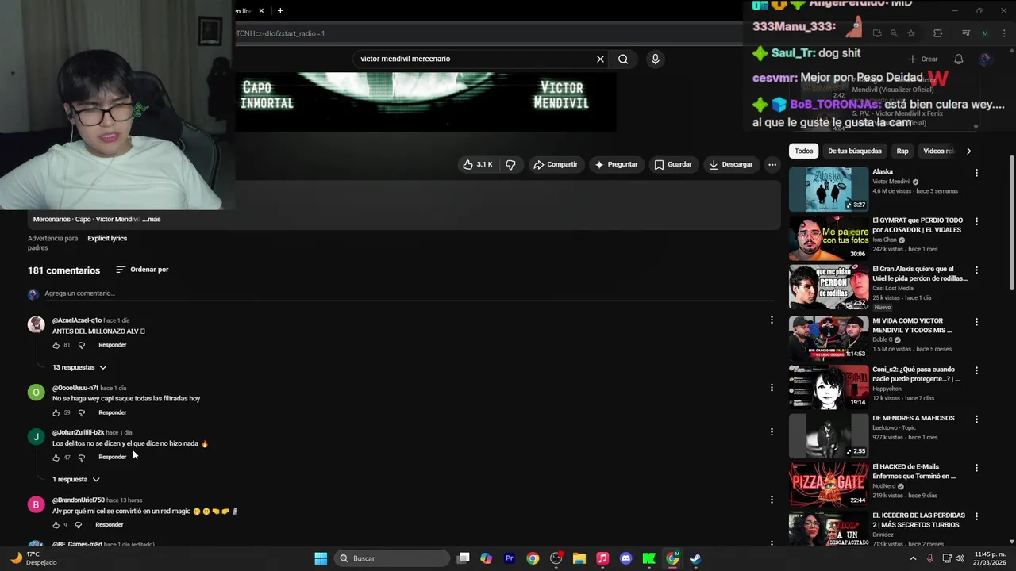Open Windows Start menu
This screenshot has height=571, width=1016.
tap(321, 558)
